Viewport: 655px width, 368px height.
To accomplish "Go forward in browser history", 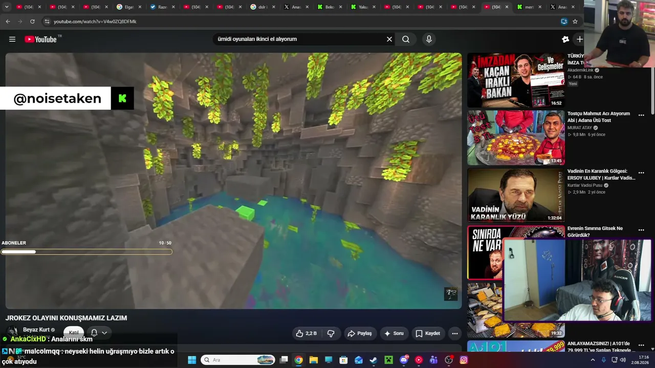I will coord(20,21).
